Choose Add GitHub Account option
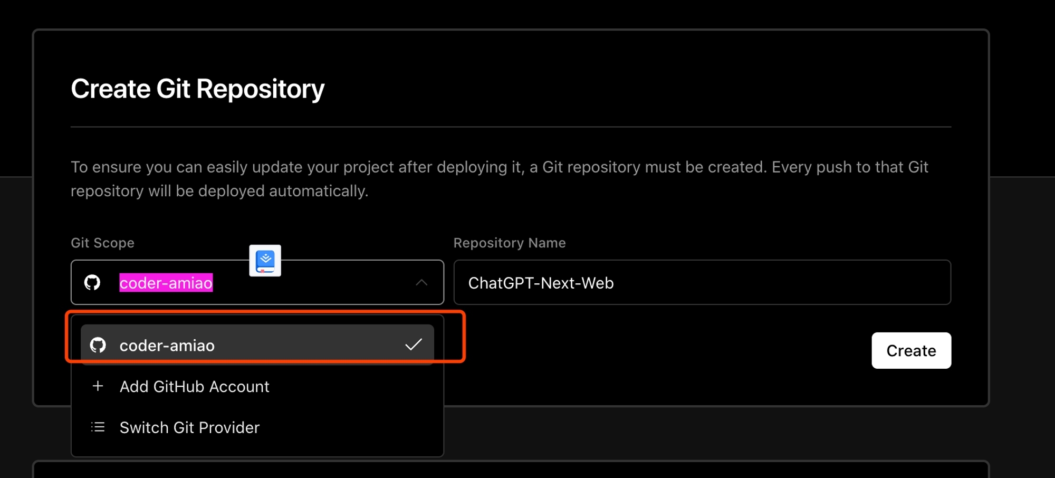This screenshot has height=478, width=1055. pos(257,386)
